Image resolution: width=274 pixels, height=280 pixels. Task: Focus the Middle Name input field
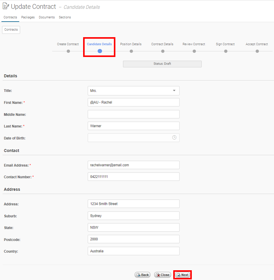click(134, 114)
